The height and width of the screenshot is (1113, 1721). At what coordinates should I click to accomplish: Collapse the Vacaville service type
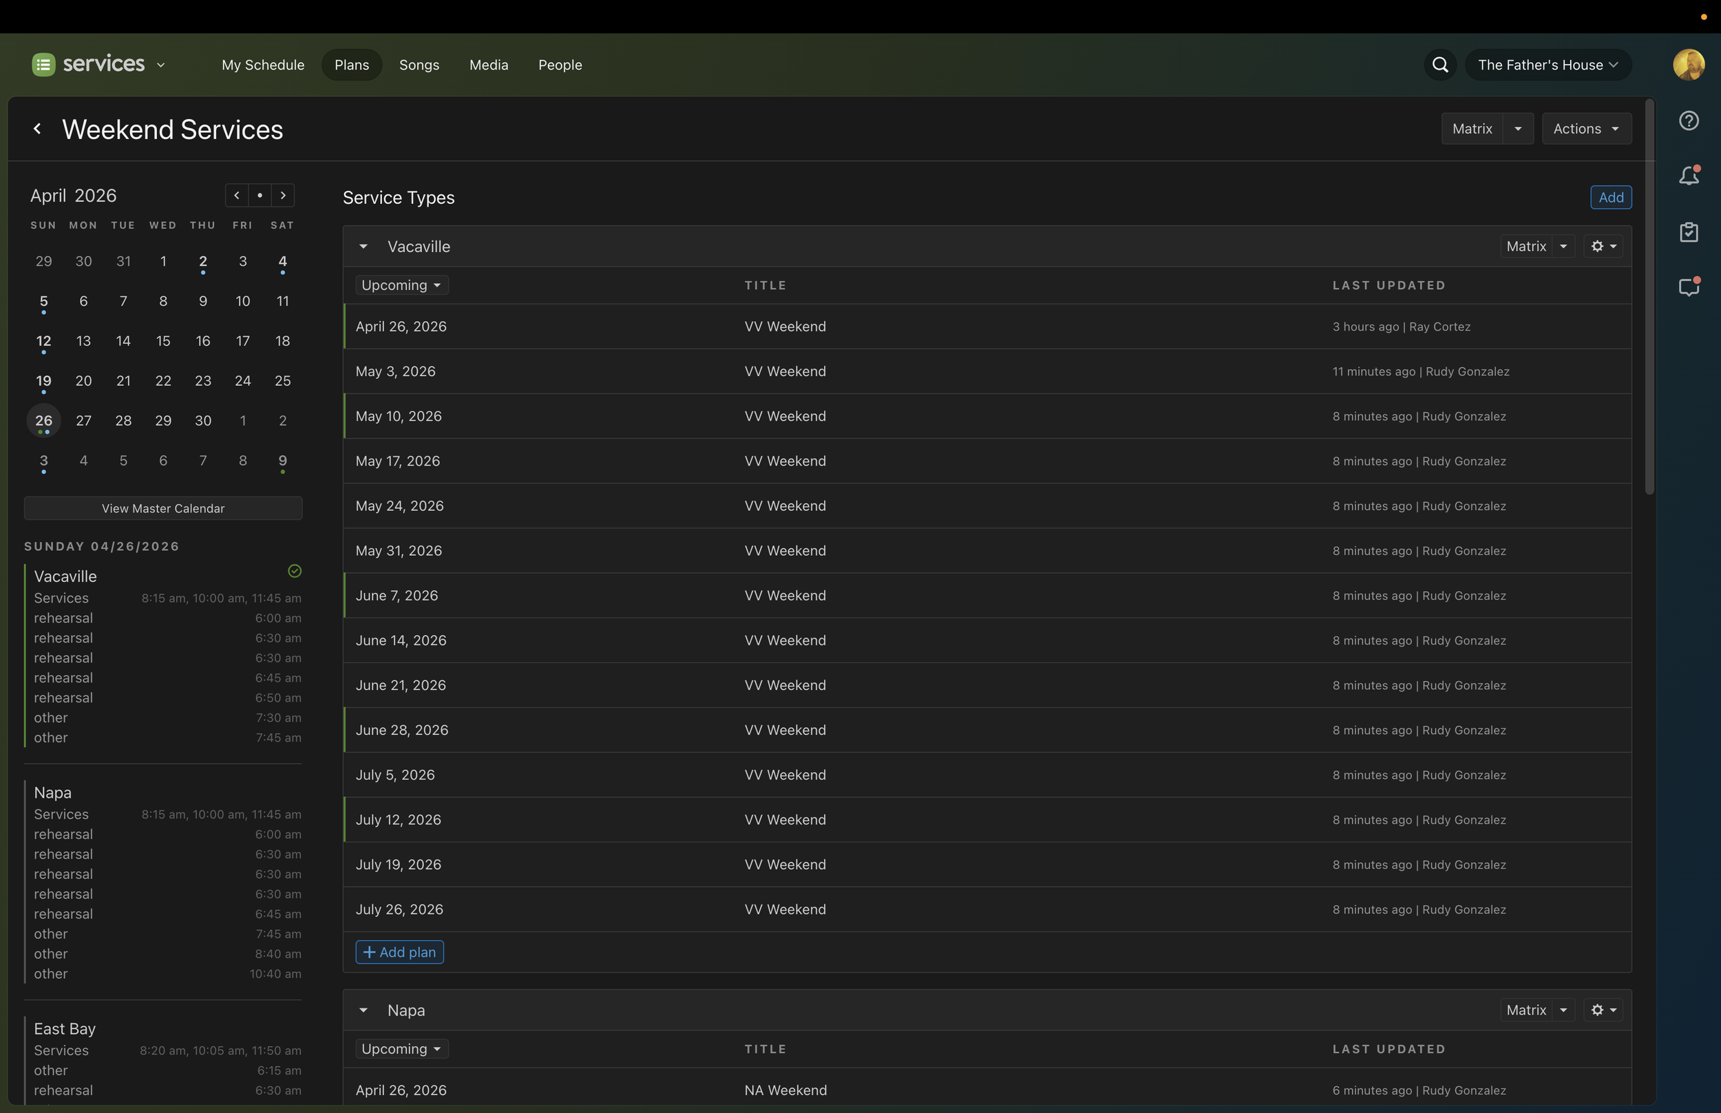[363, 247]
